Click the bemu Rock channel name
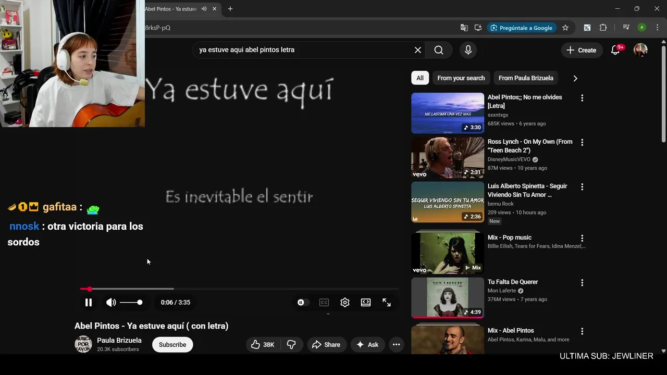This screenshot has width=667, height=375. click(x=501, y=204)
